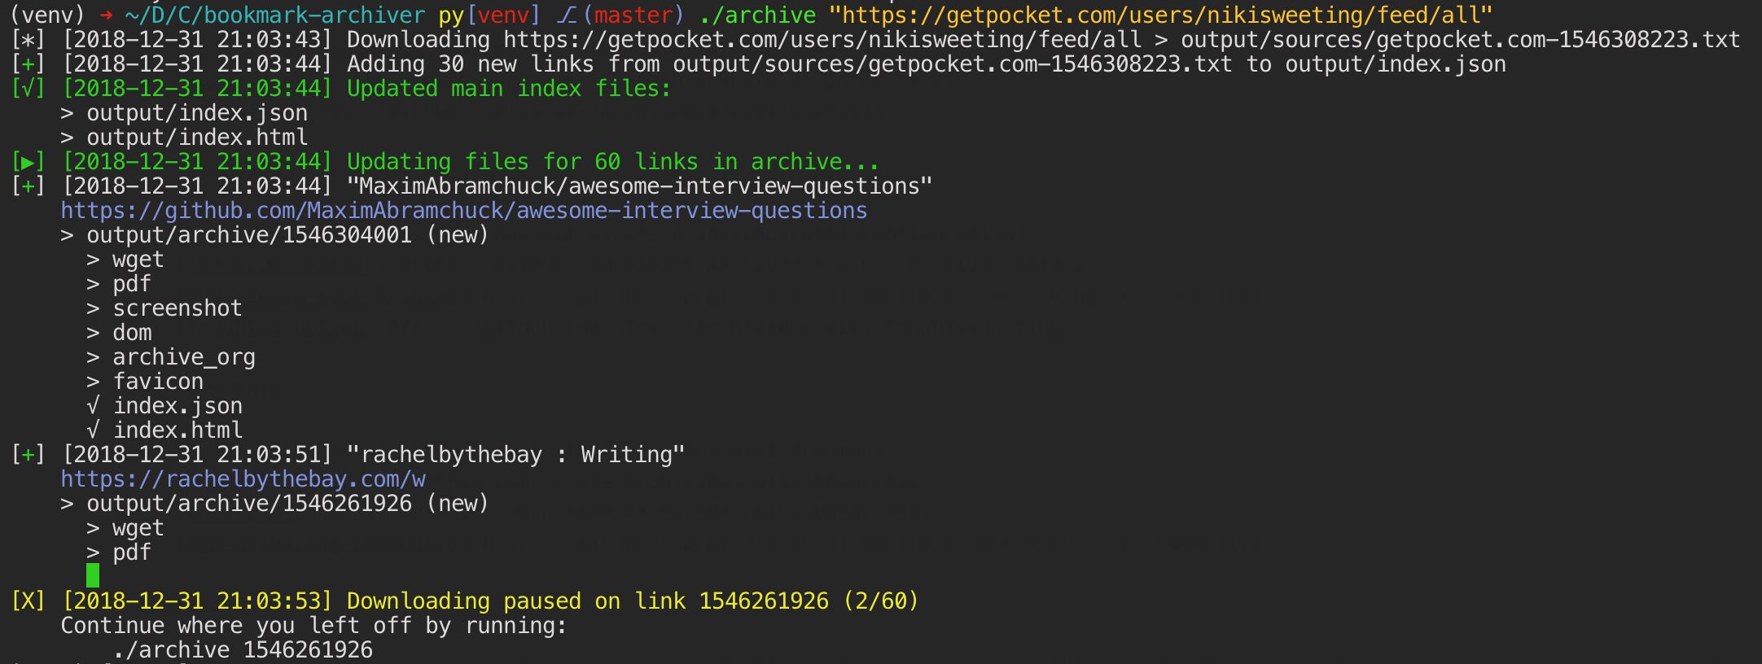Click the archive_org step under first link
Viewport: 1762px width, 664px height.
(x=184, y=357)
